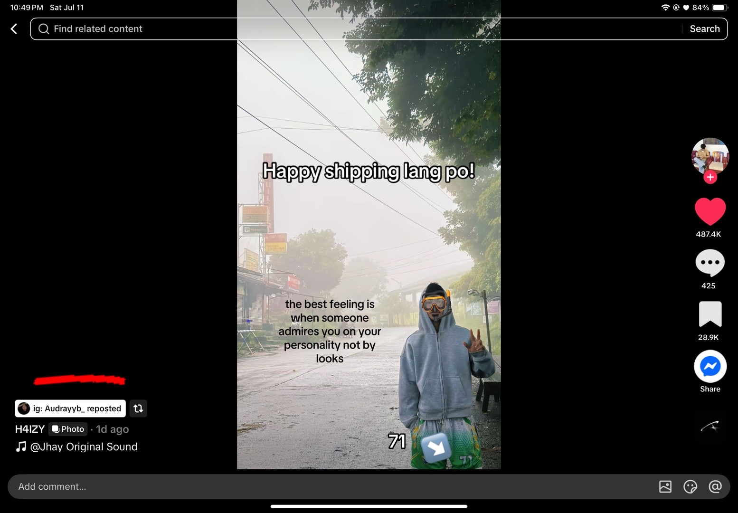The width and height of the screenshot is (738, 513).
Task: Attach image to comment icon
Action: pyautogui.click(x=665, y=486)
